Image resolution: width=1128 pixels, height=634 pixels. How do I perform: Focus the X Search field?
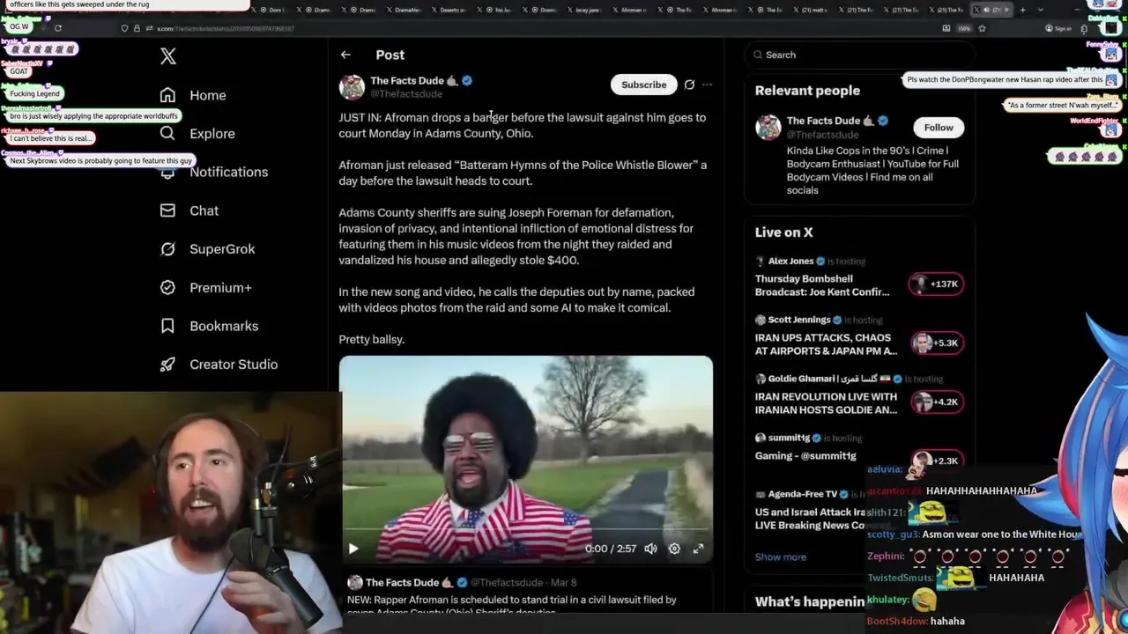click(859, 55)
